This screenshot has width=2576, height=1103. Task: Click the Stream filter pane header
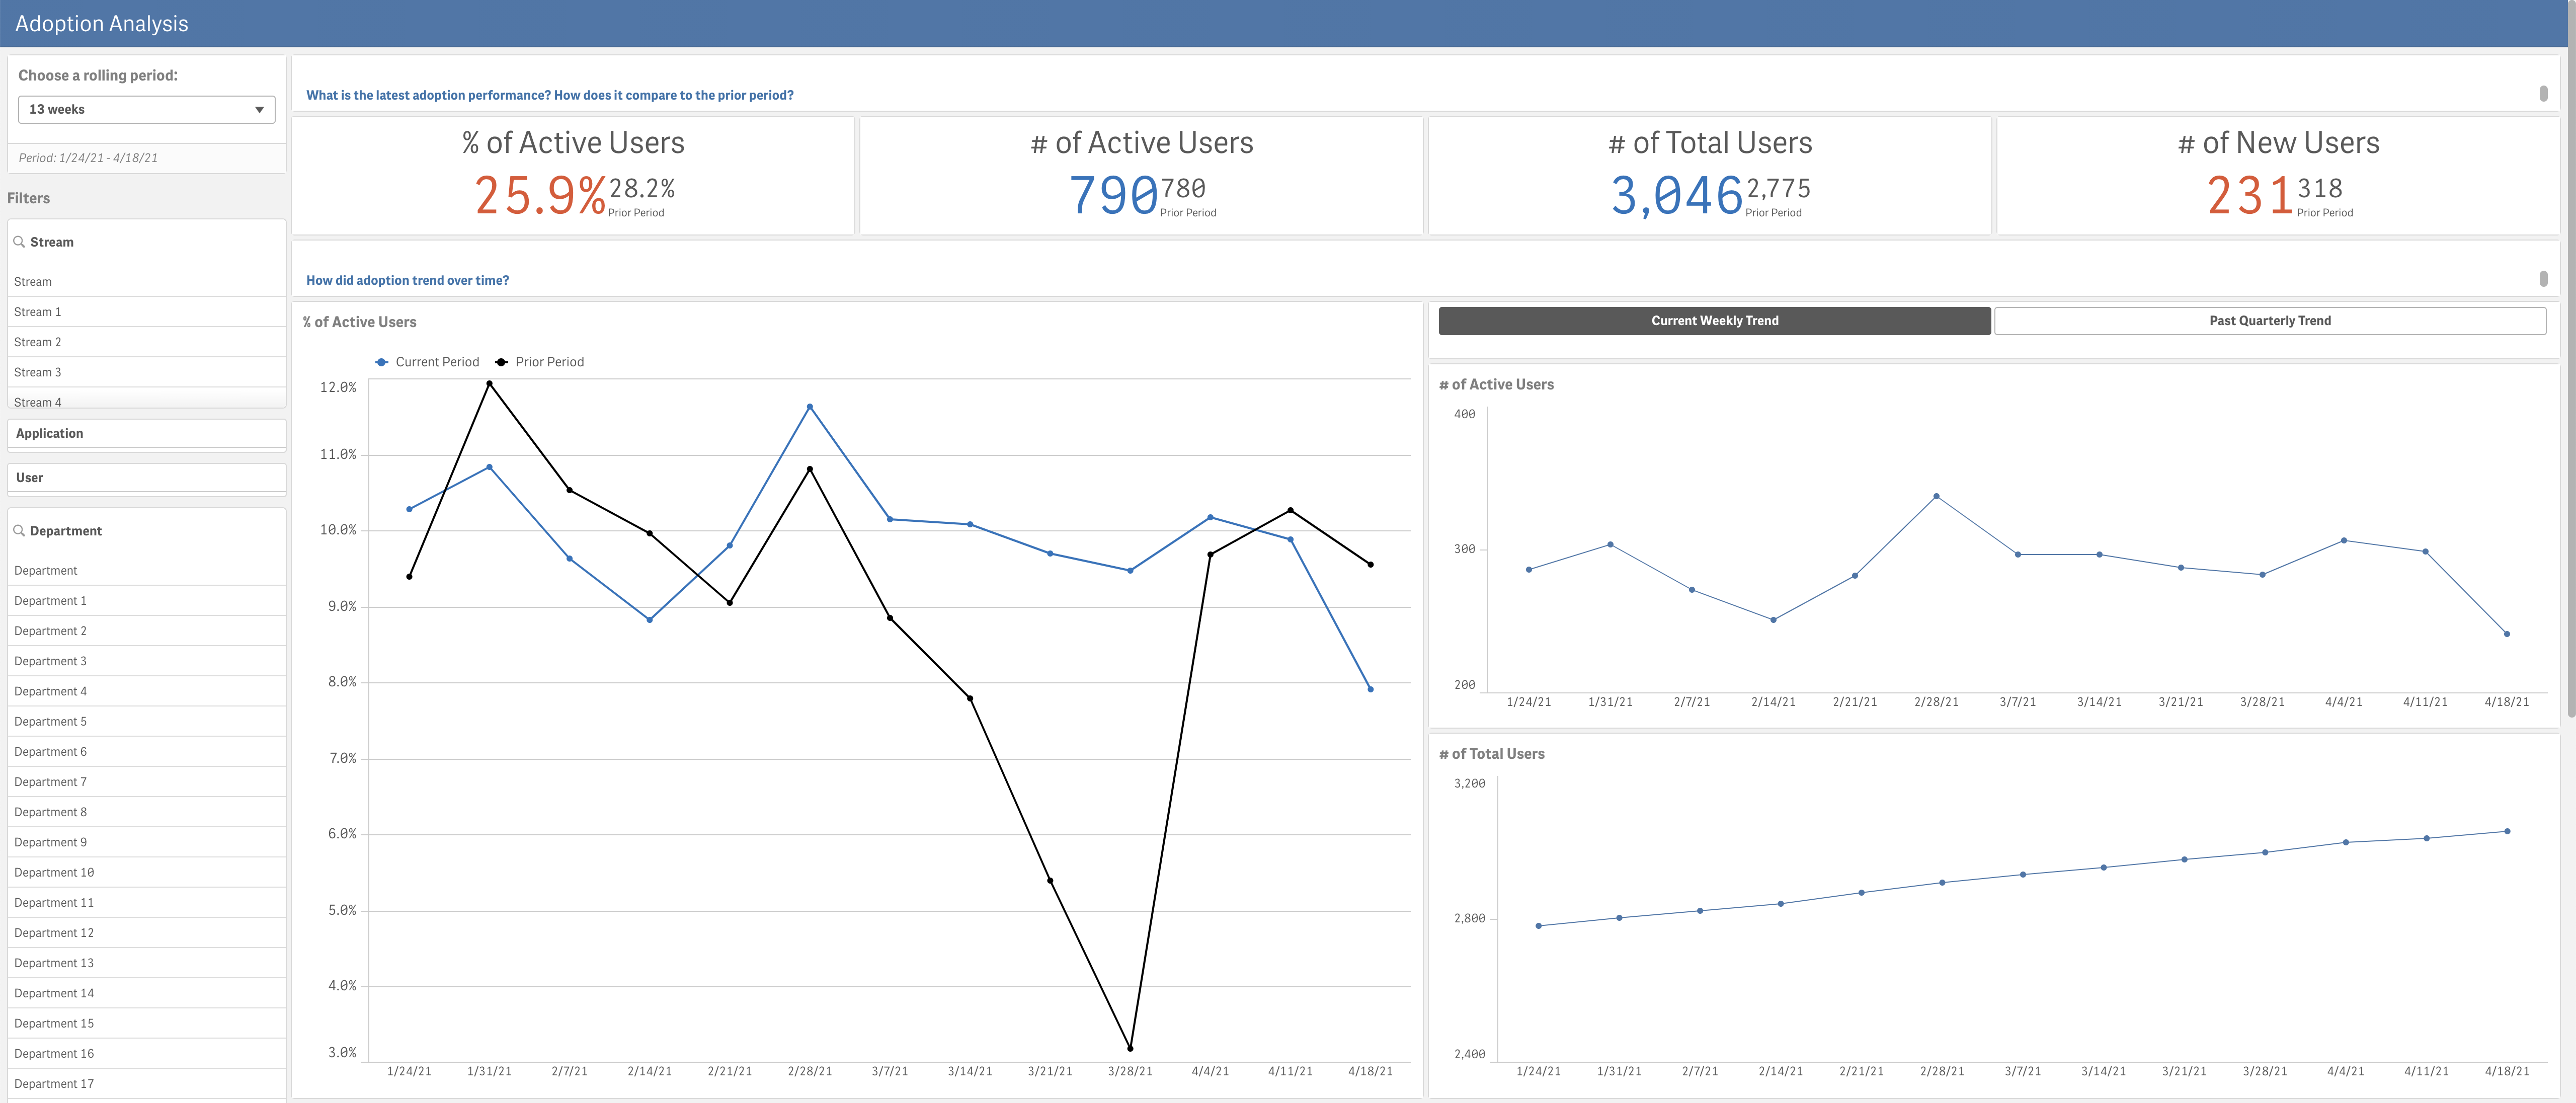[146, 242]
